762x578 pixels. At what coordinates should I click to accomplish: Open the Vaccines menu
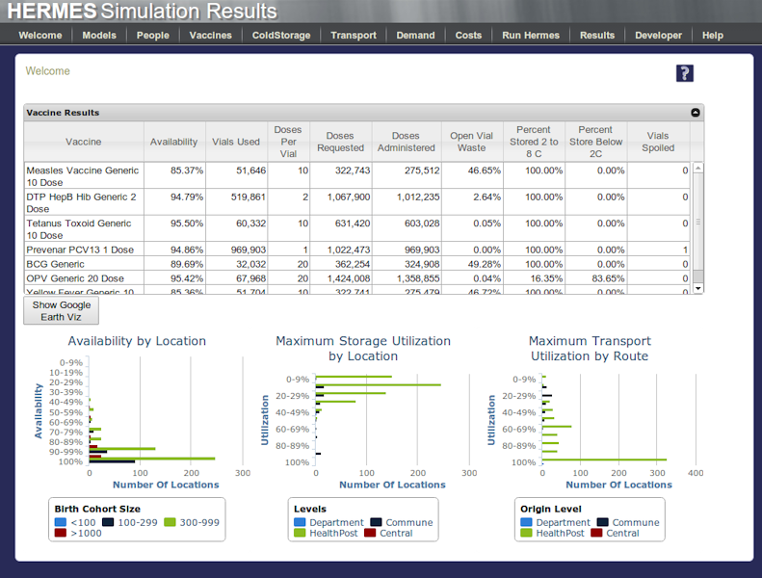210,36
